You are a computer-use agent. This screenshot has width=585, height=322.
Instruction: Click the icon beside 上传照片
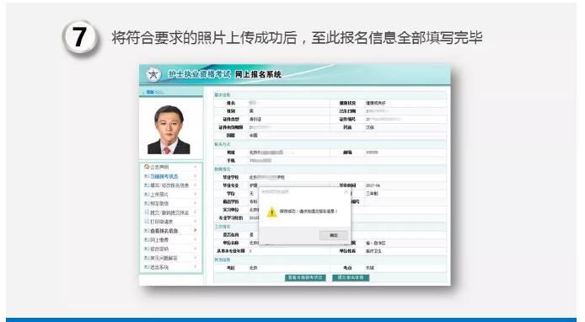point(147,195)
